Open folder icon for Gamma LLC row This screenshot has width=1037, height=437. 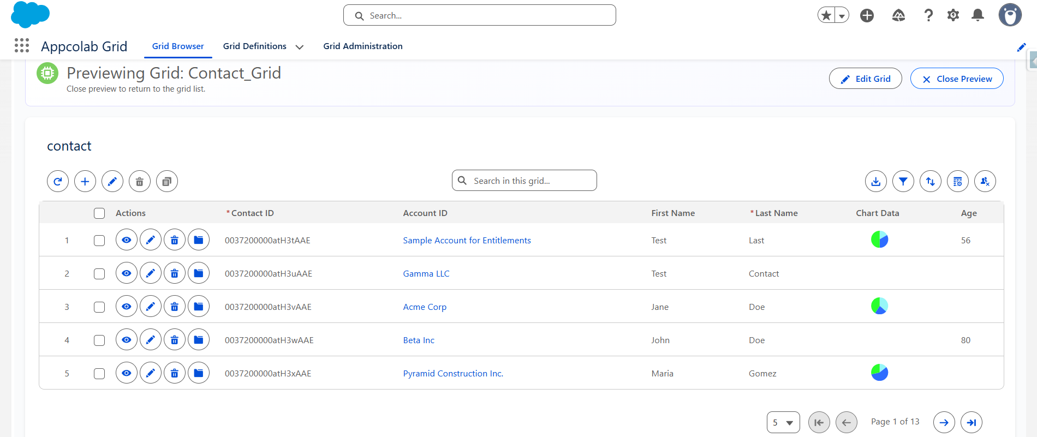tap(199, 273)
